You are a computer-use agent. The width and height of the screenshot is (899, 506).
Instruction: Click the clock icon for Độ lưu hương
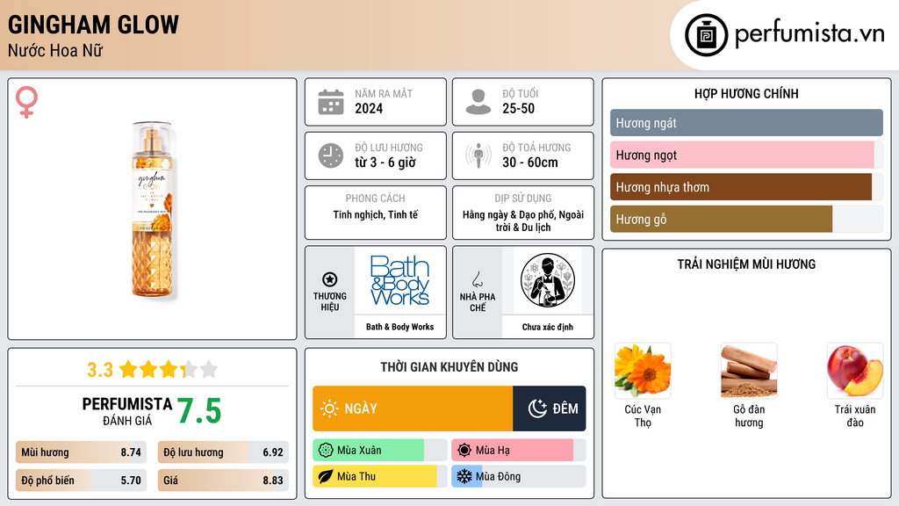point(331,155)
